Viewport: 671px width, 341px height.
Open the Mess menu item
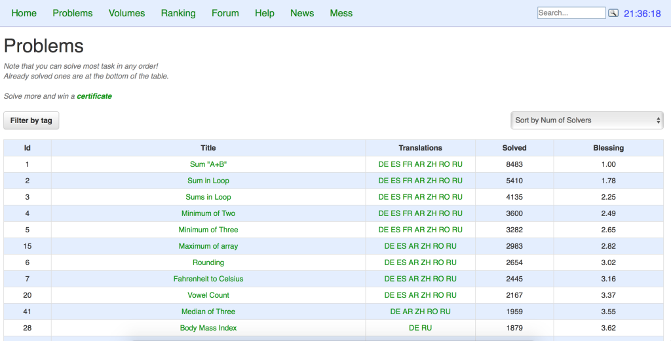tap(341, 13)
